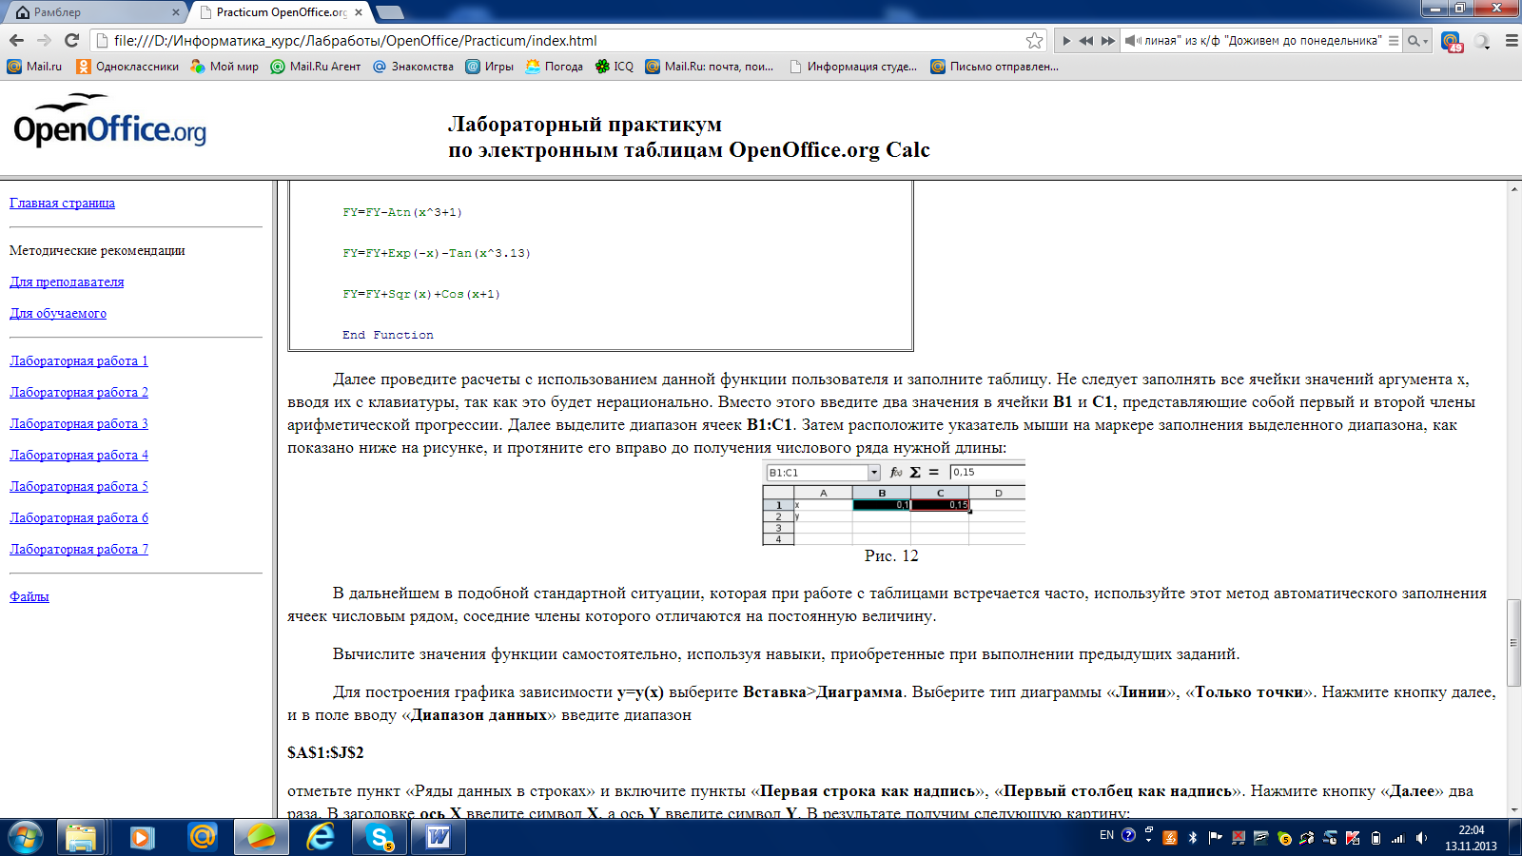Image resolution: width=1522 pixels, height=856 pixels.
Task: Go forward with the browser forward arrow
Action: (x=44, y=40)
